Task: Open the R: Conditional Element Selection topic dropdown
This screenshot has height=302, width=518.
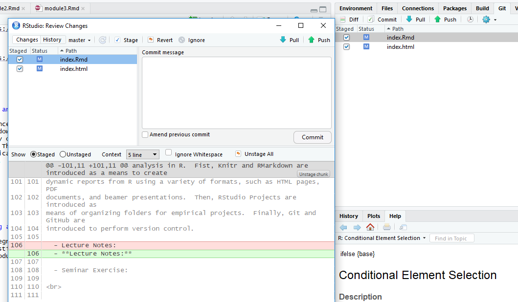Action: pos(382,238)
